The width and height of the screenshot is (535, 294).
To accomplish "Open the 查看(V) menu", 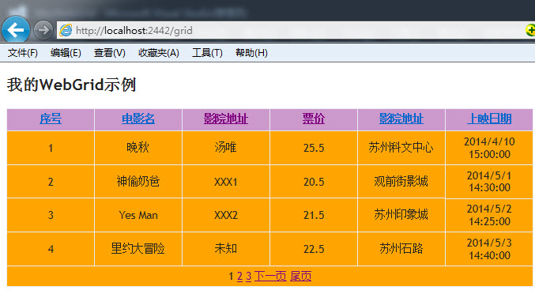I will click(x=110, y=53).
